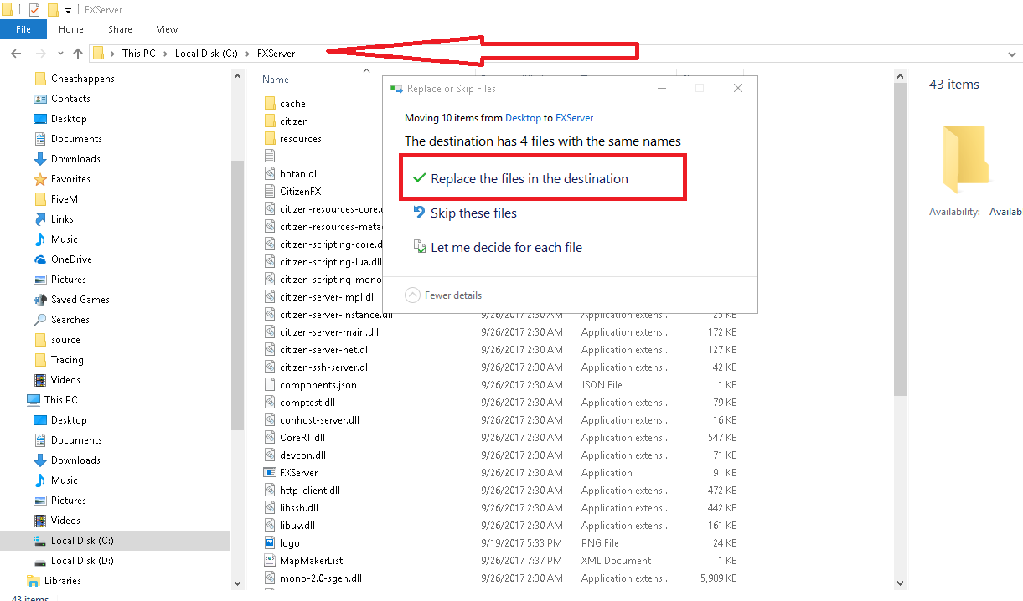Open Quick Access Toolbar customize dropdown
Viewport: 1023px width, 601px height.
click(x=69, y=10)
